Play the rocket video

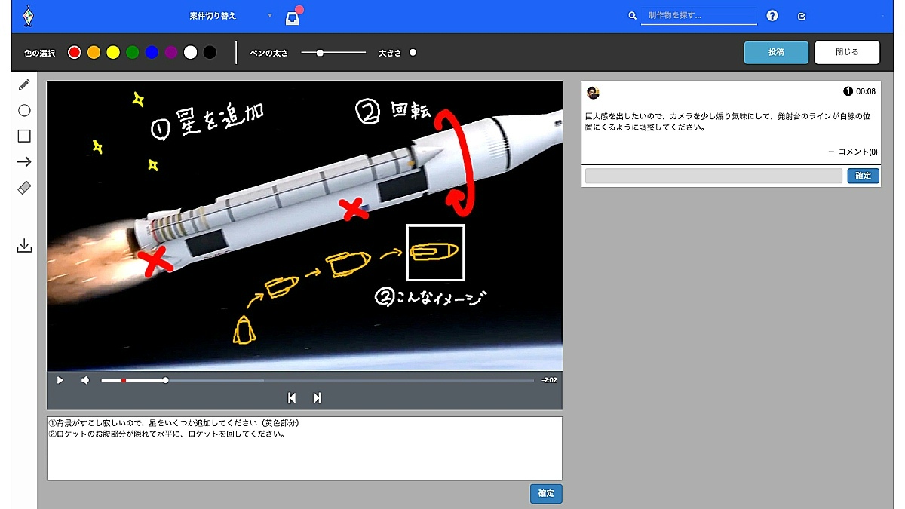pyautogui.click(x=60, y=380)
